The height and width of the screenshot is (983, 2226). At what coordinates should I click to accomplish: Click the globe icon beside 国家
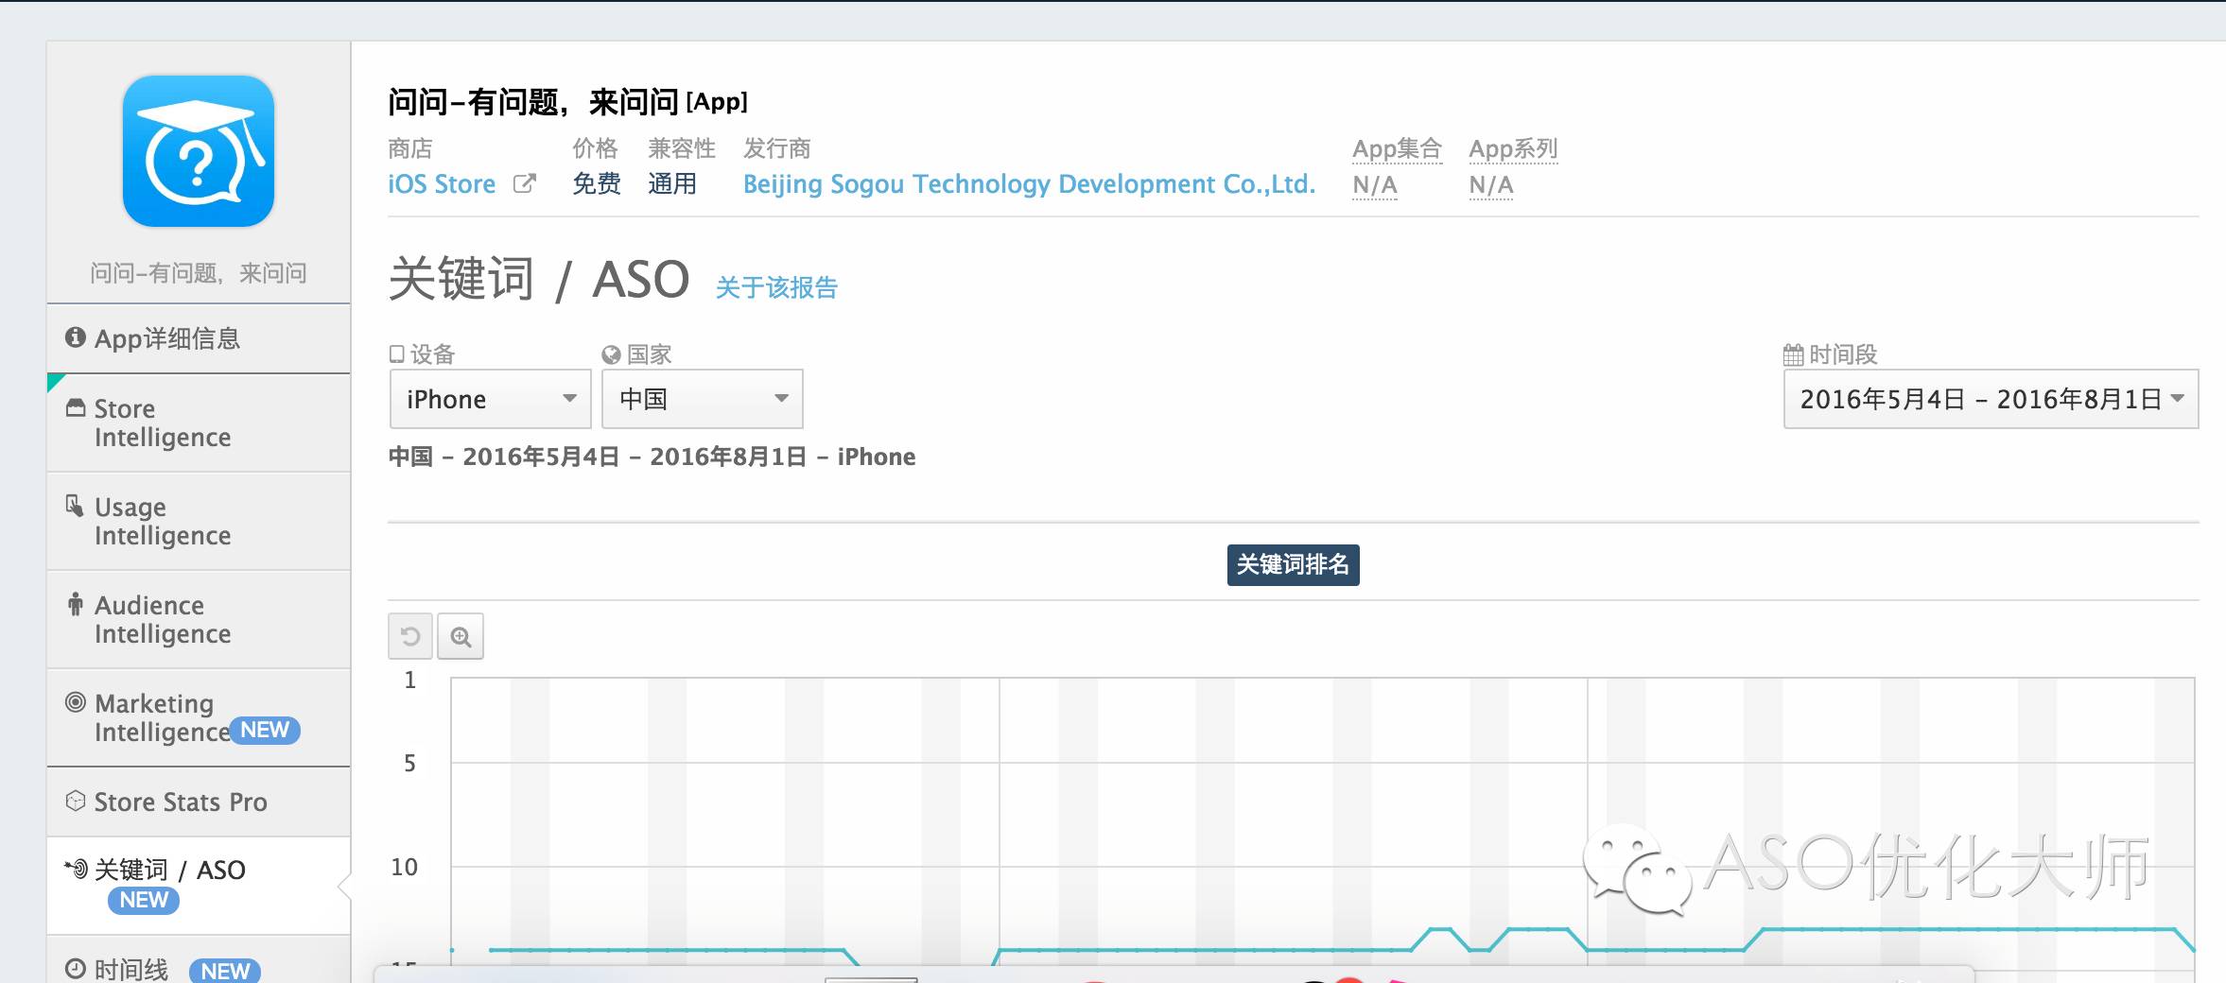click(611, 354)
